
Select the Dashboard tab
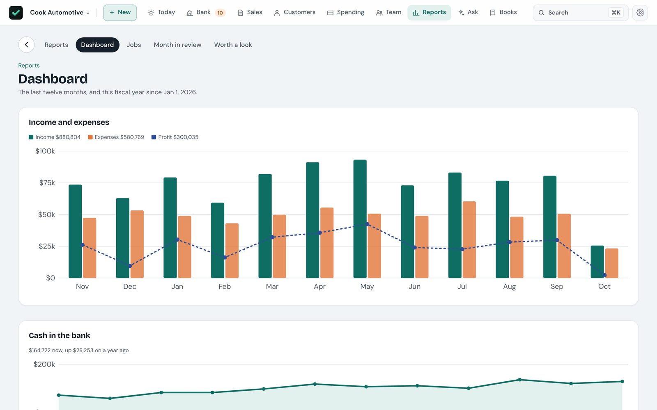pyautogui.click(x=97, y=45)
